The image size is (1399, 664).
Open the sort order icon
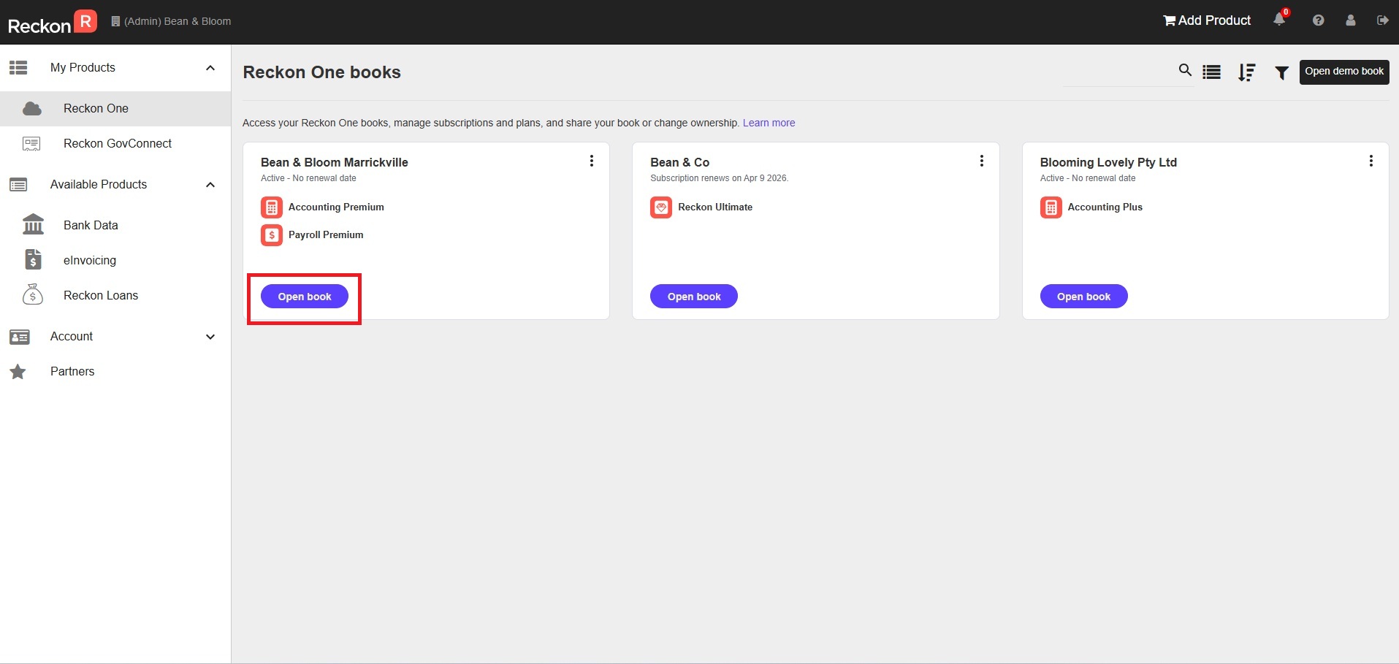1246,72
